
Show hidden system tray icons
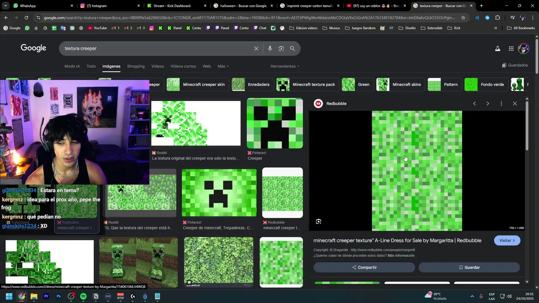[472, 296]
